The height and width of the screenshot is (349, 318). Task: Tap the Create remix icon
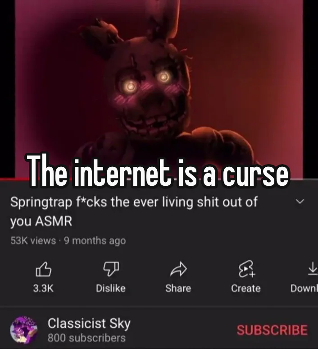[246, 269]
